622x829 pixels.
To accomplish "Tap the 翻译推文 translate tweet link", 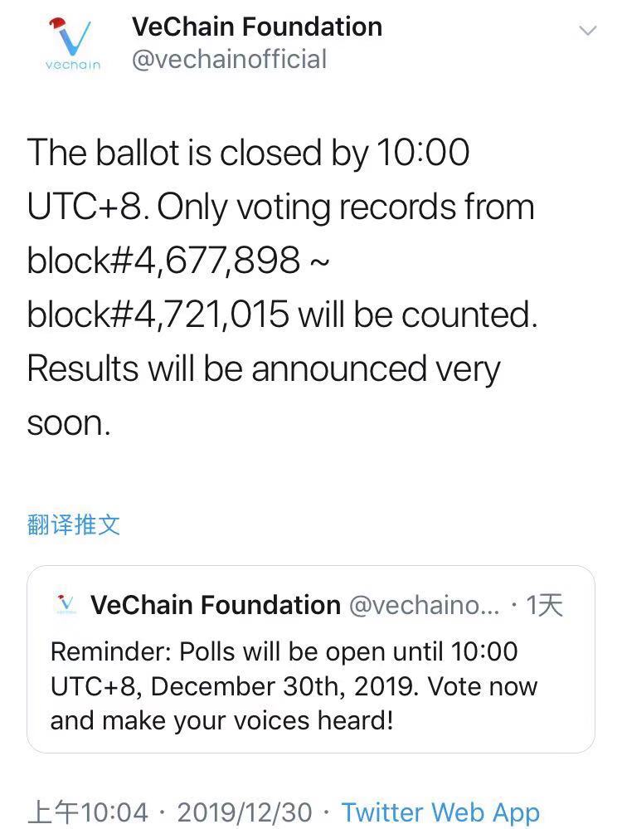I will point(74,524).
